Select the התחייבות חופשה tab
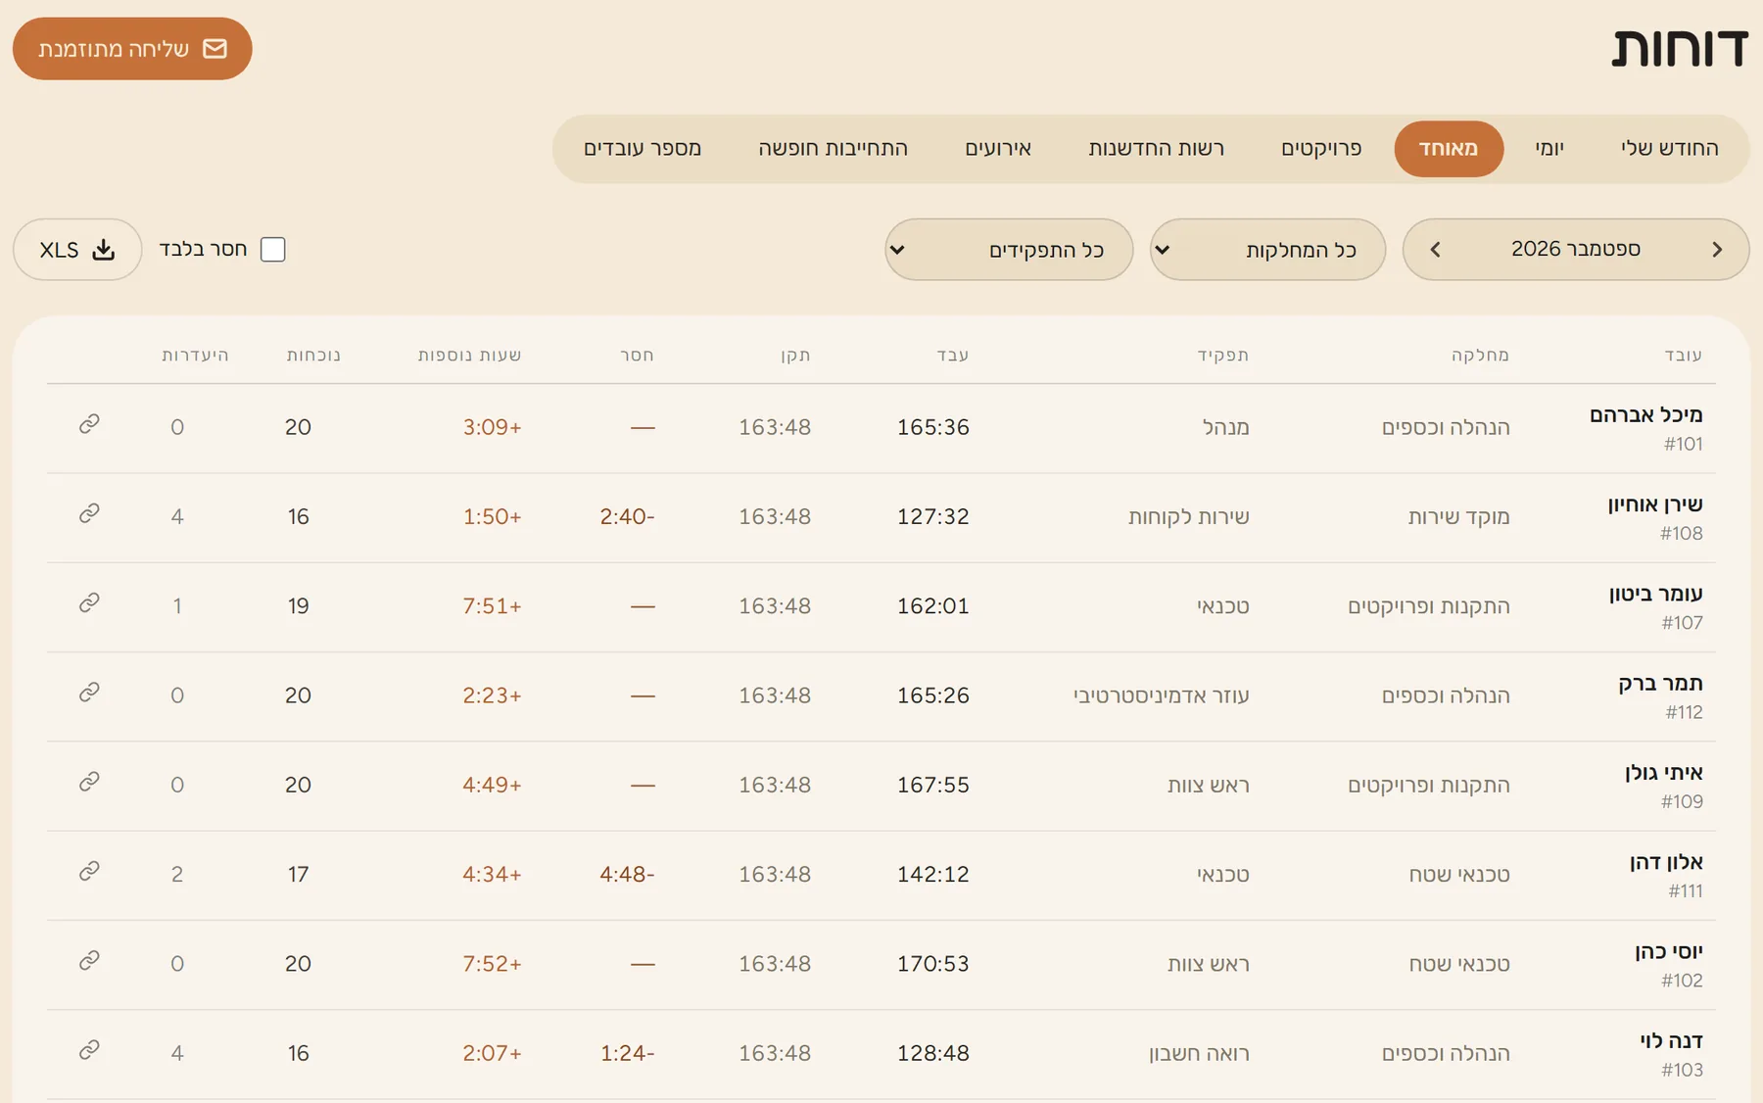The width and height of the screenshot is (1763, 1103). coord(833,149)
